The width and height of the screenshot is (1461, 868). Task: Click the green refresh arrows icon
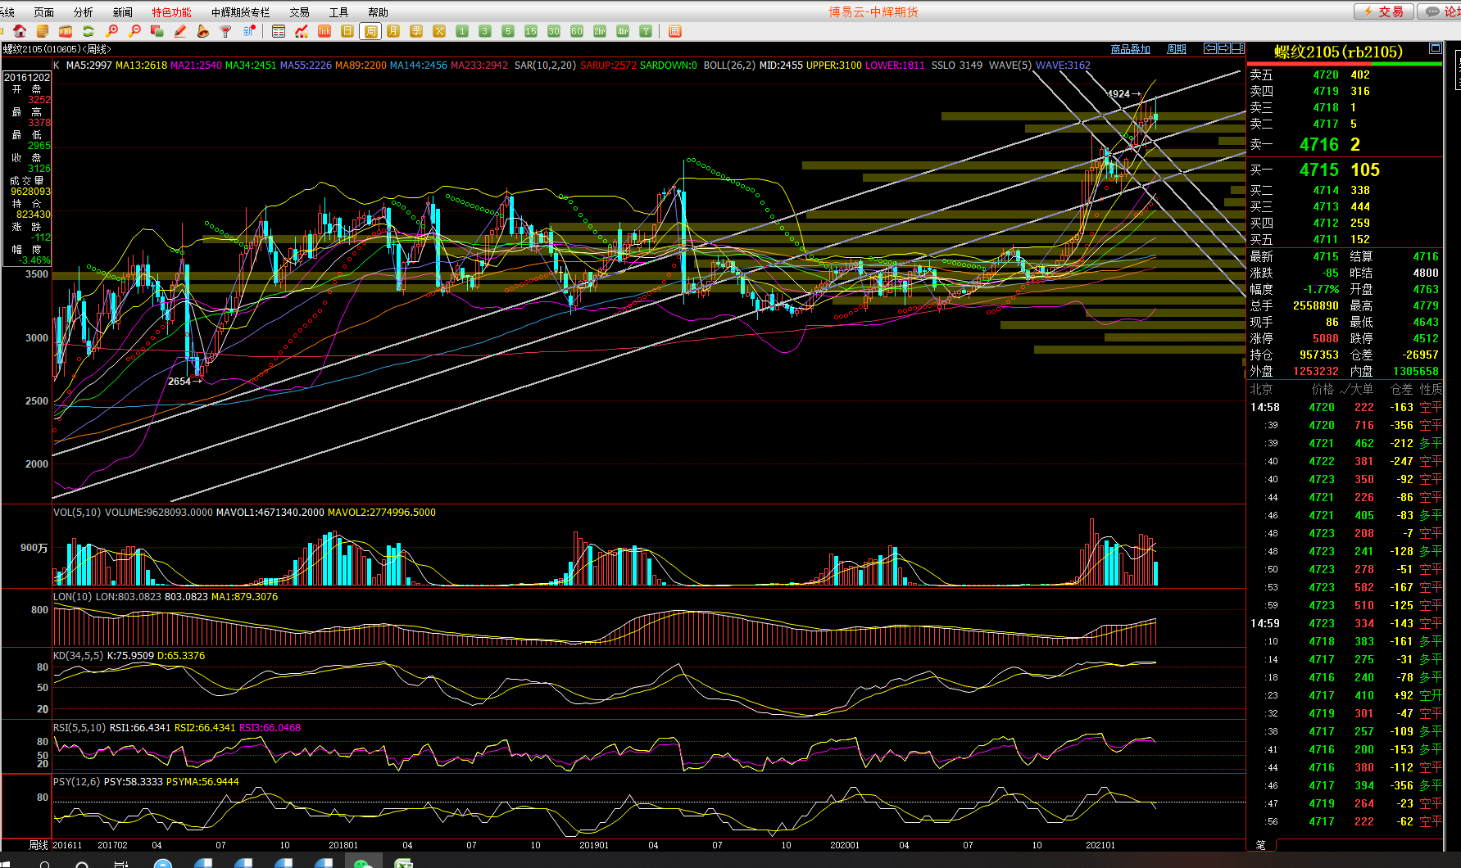coord(88,31)
